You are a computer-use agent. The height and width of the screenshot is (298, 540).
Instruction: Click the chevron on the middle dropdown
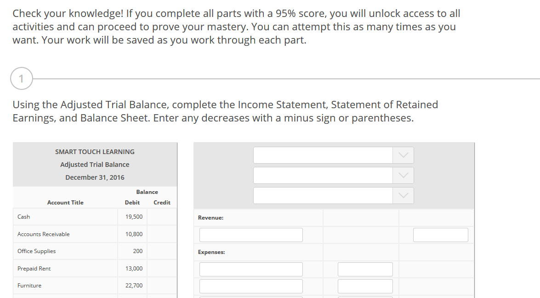pyautogui.click(x=403, y=175)
